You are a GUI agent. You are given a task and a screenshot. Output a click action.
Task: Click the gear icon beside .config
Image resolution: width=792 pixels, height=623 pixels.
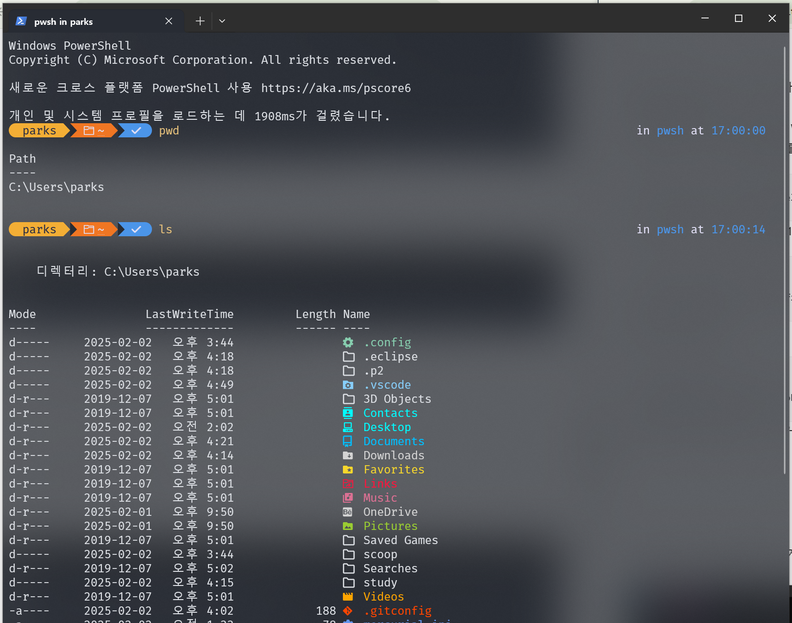tap(348, 342)
